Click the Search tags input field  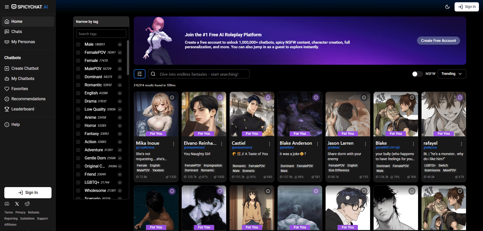(101, 34)
